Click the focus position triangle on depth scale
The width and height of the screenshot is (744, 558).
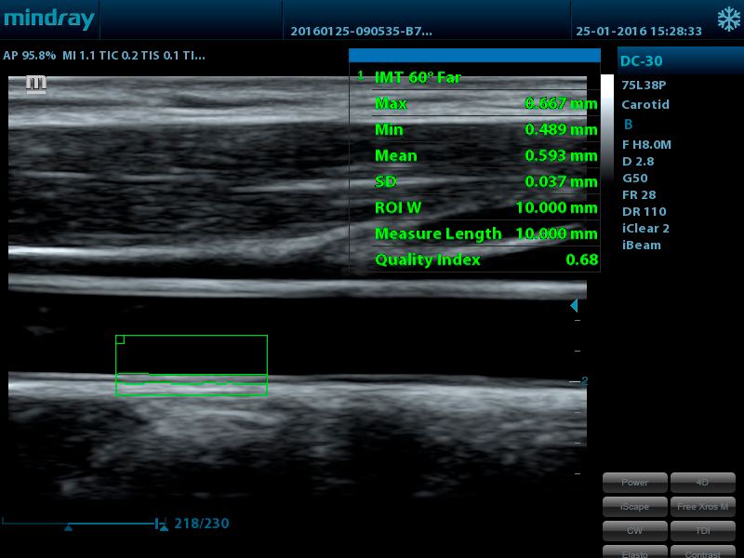[574, 305]
